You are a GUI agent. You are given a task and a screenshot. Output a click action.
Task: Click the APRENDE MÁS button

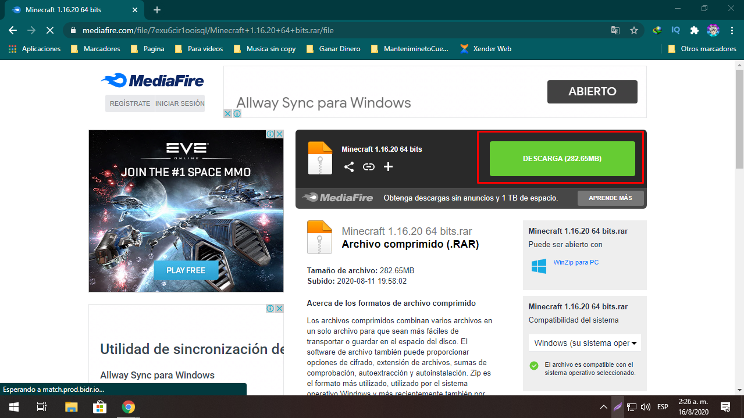pyautogui.click(x=610, y=198)
